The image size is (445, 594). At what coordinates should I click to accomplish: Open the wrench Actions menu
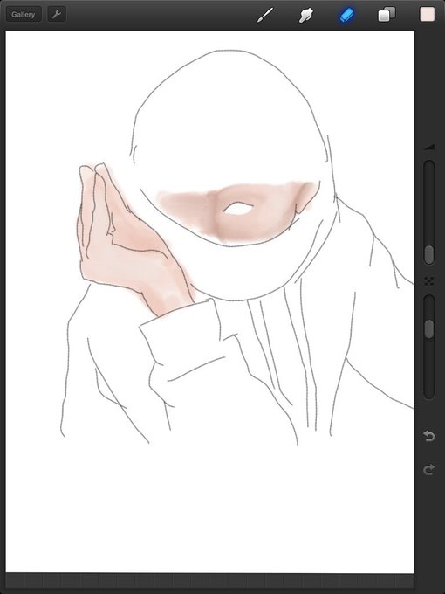[57, 14]
